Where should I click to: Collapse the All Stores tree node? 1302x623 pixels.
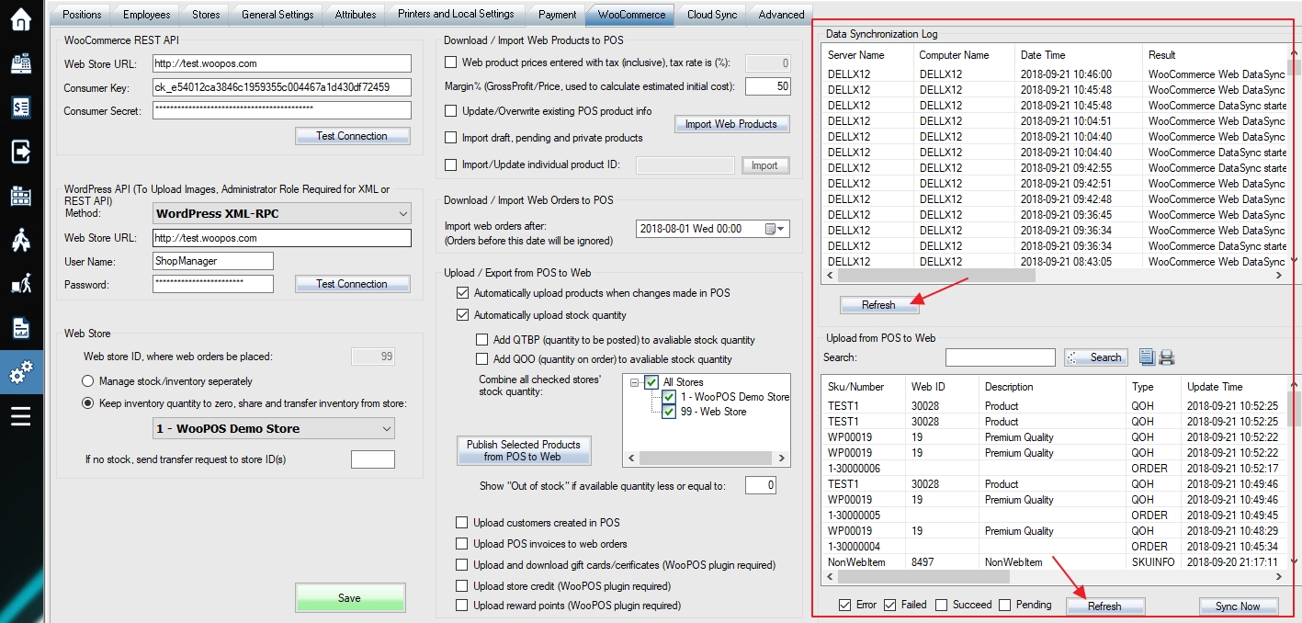635,382
